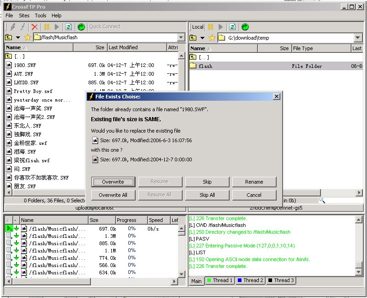The width and height of the screenshot is (367, 298).
Task: Click the Overwrite button in the dialog
Action: (x=113, y=182)
